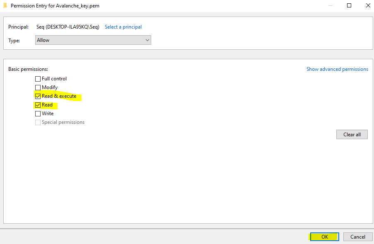Image resolution: width=374 pixels, height=244 pixels.
Task: Click the Basic permissions heading label
Action: pos(28,69)
